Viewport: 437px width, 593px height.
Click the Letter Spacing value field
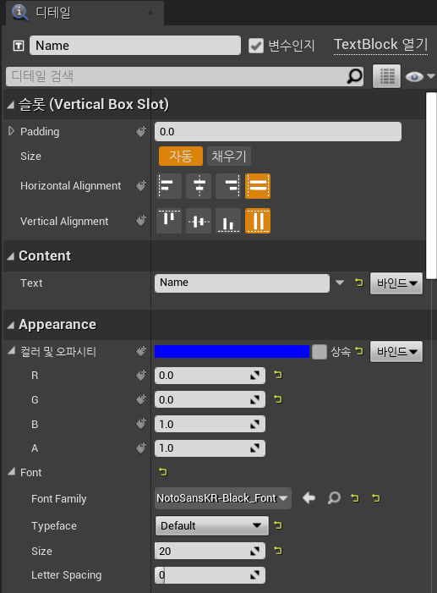[210, 575]
